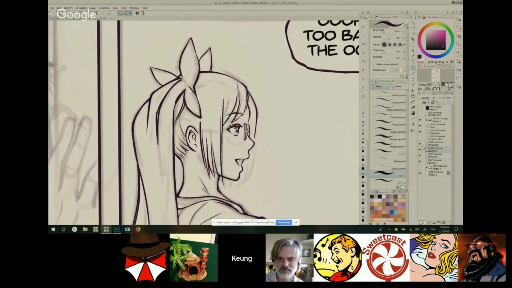This screenshot has height=288, width=512.
Task: Click the Stop sharing button
Action: (284, 222)
